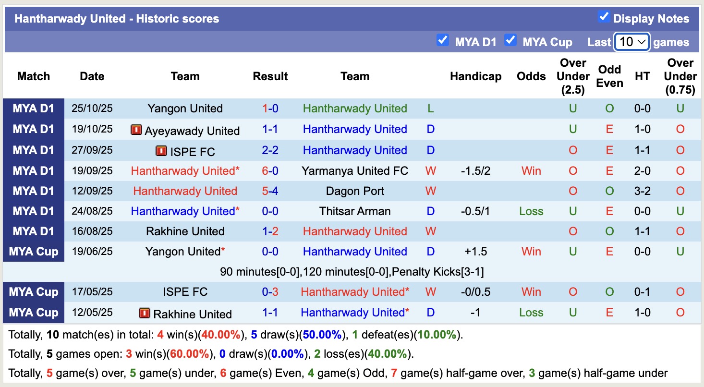
Task: Click the Dagon Port team name
Action: click(x=355, y=191)
